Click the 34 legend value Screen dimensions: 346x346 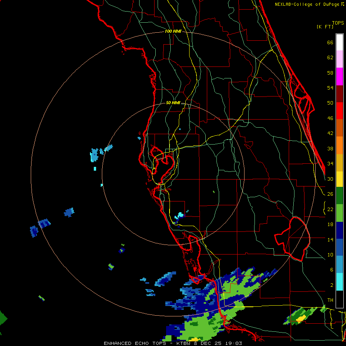click(330, 164)
